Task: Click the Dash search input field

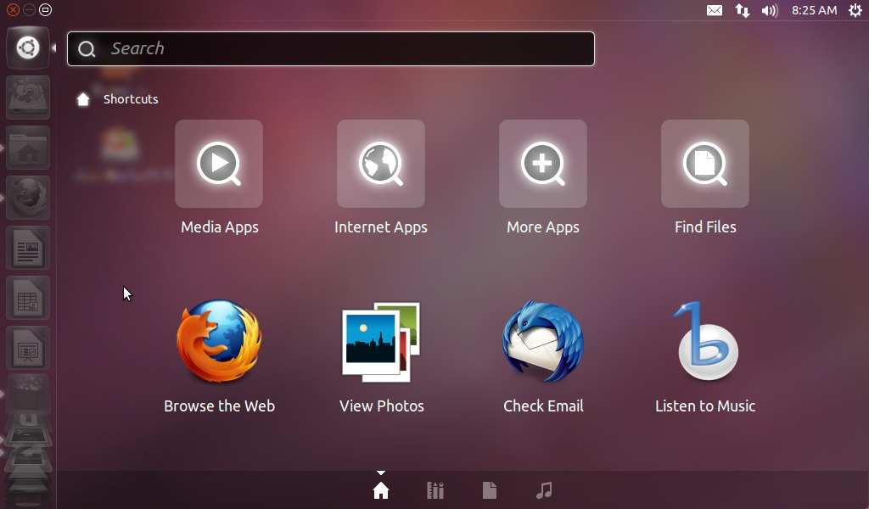Action: (331, 48)
